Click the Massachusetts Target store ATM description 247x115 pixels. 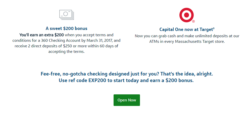(187, 42)
